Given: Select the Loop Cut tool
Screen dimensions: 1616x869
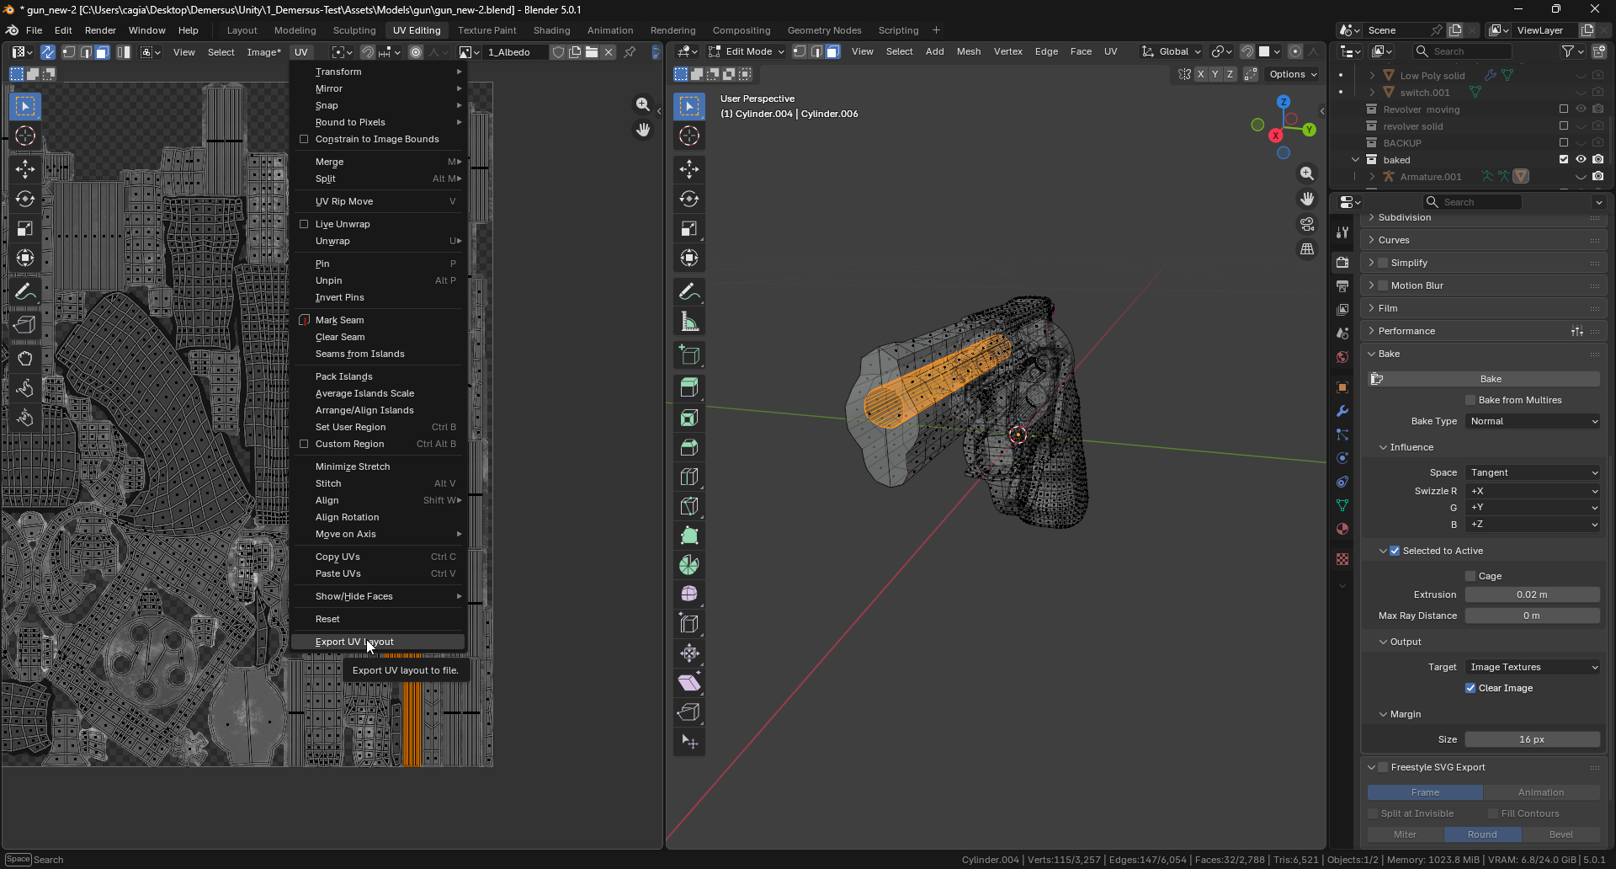Looking at the screenshot, I should click(x=689, y=477).
